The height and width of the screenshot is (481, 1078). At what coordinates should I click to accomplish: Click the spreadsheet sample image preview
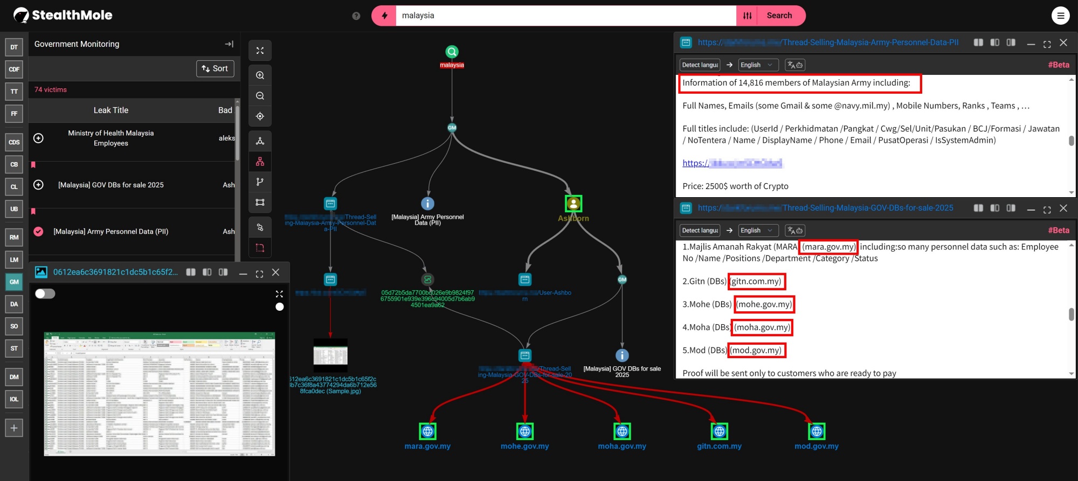tap(160, 394)
